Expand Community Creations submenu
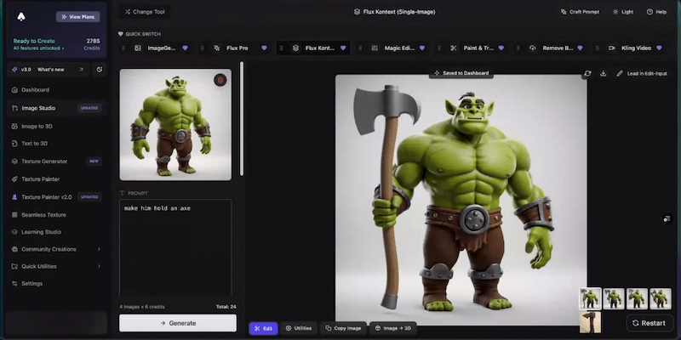Screen dimensions: 681x340 click(99, 249)
